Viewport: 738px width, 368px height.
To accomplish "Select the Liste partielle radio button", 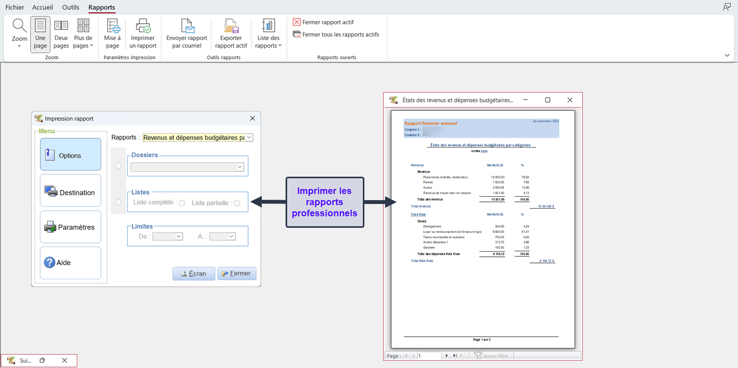I will coord(237,203).
